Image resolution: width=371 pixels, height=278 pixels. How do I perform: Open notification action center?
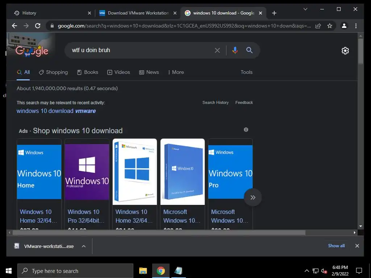tap(359, 271)
